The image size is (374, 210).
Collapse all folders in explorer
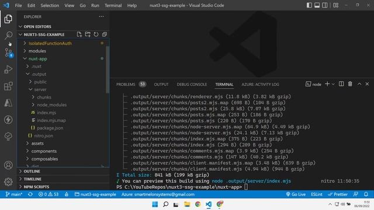tap(104, 34)
